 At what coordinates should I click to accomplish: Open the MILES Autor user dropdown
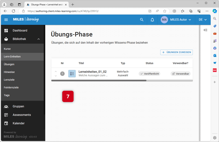tap(176, 20)
